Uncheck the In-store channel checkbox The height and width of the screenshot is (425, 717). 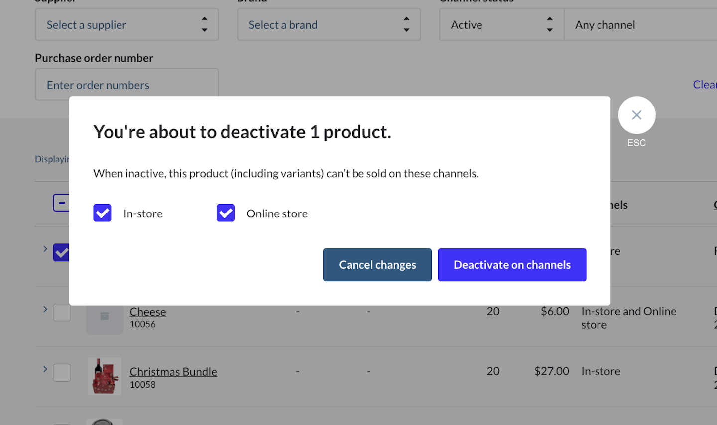point(102,213)
